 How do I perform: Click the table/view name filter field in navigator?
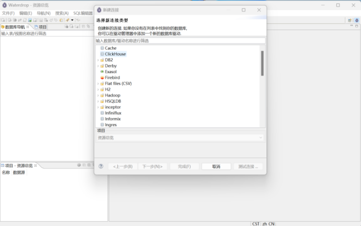[47, 33]
